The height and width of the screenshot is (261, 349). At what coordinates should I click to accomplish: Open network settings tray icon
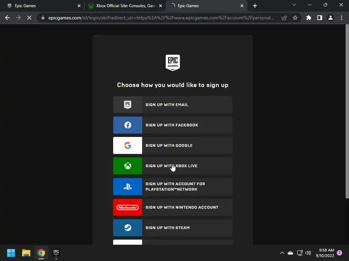coord(300,253)
